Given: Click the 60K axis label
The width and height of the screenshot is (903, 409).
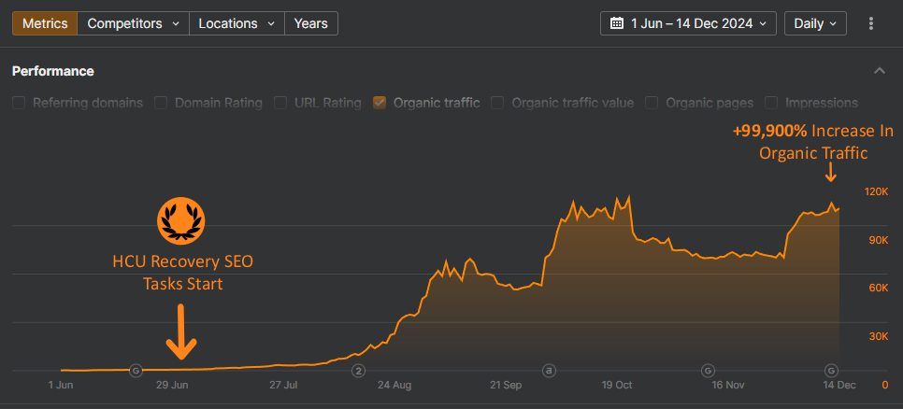Looking at the screenshot, I should click(879, 288).
